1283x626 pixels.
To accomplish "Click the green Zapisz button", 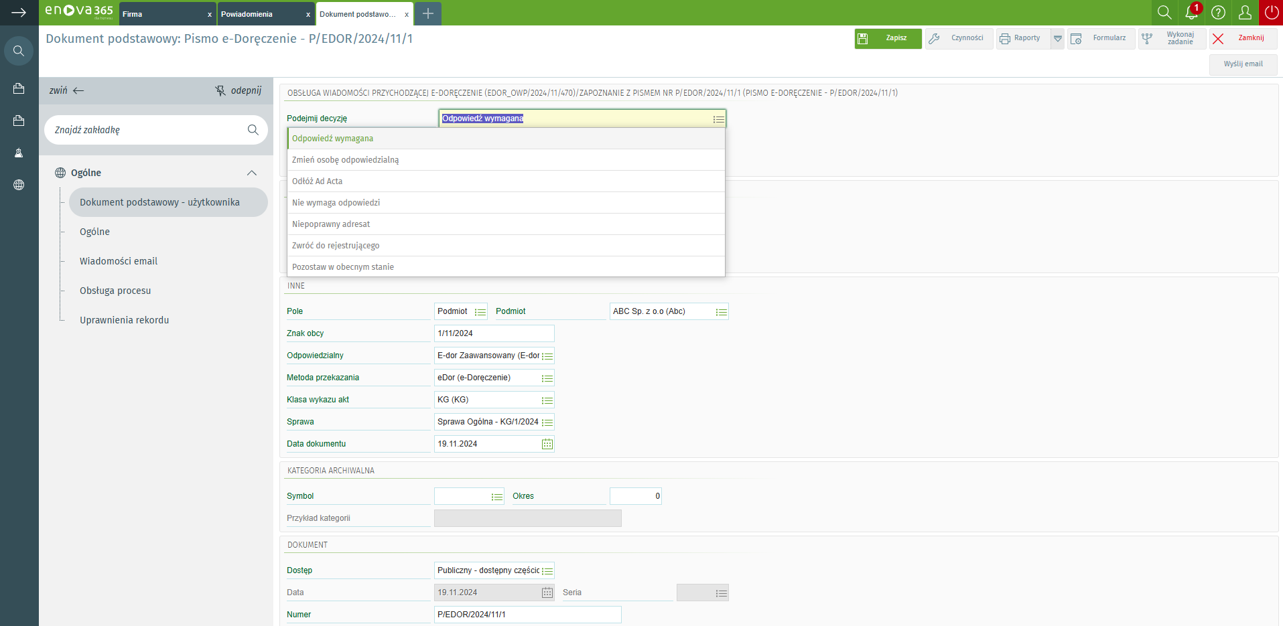I will coord(888,38).
